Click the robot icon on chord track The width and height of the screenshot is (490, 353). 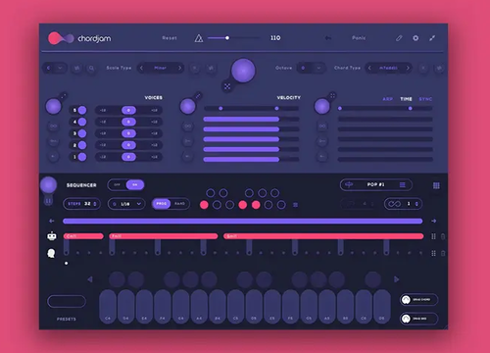pos(52,236)
